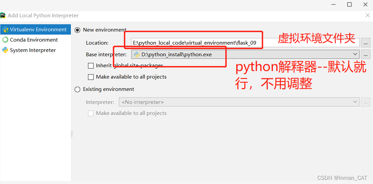
Task: Click the Location label
Action: click(97, 43)
